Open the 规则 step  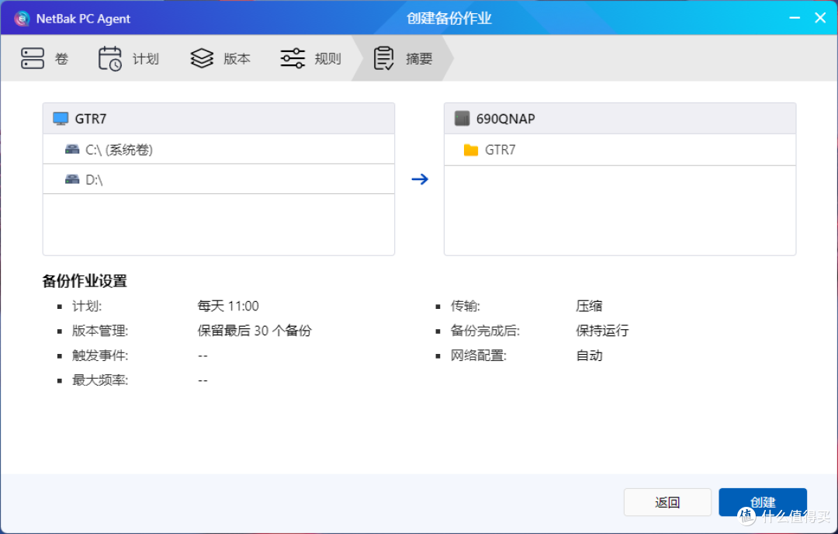[x=311, y=58]
